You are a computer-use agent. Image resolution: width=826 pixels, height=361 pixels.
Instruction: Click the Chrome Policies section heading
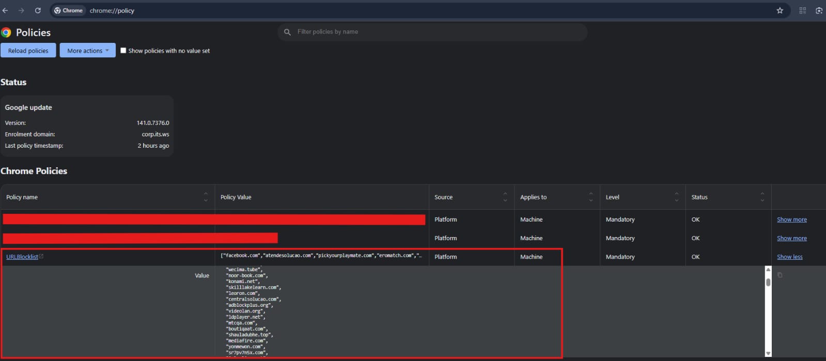pos(34,171)
